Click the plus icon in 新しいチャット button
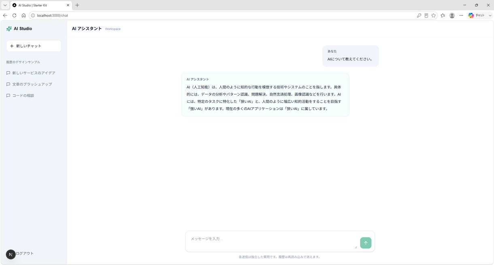Image resolution: width=494 pixels, height=265 pixels. (x=12, y=46)
